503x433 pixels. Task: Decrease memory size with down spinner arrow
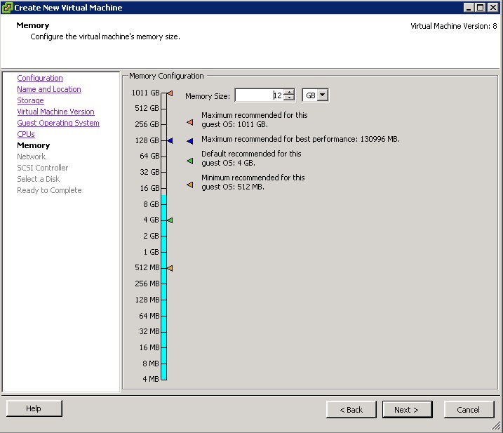289,98
